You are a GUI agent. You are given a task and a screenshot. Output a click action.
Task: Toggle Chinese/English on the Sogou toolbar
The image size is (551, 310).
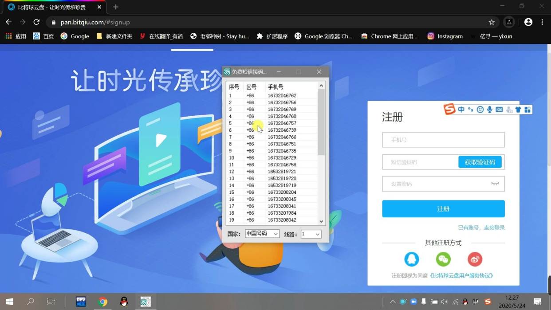point(461,109)
